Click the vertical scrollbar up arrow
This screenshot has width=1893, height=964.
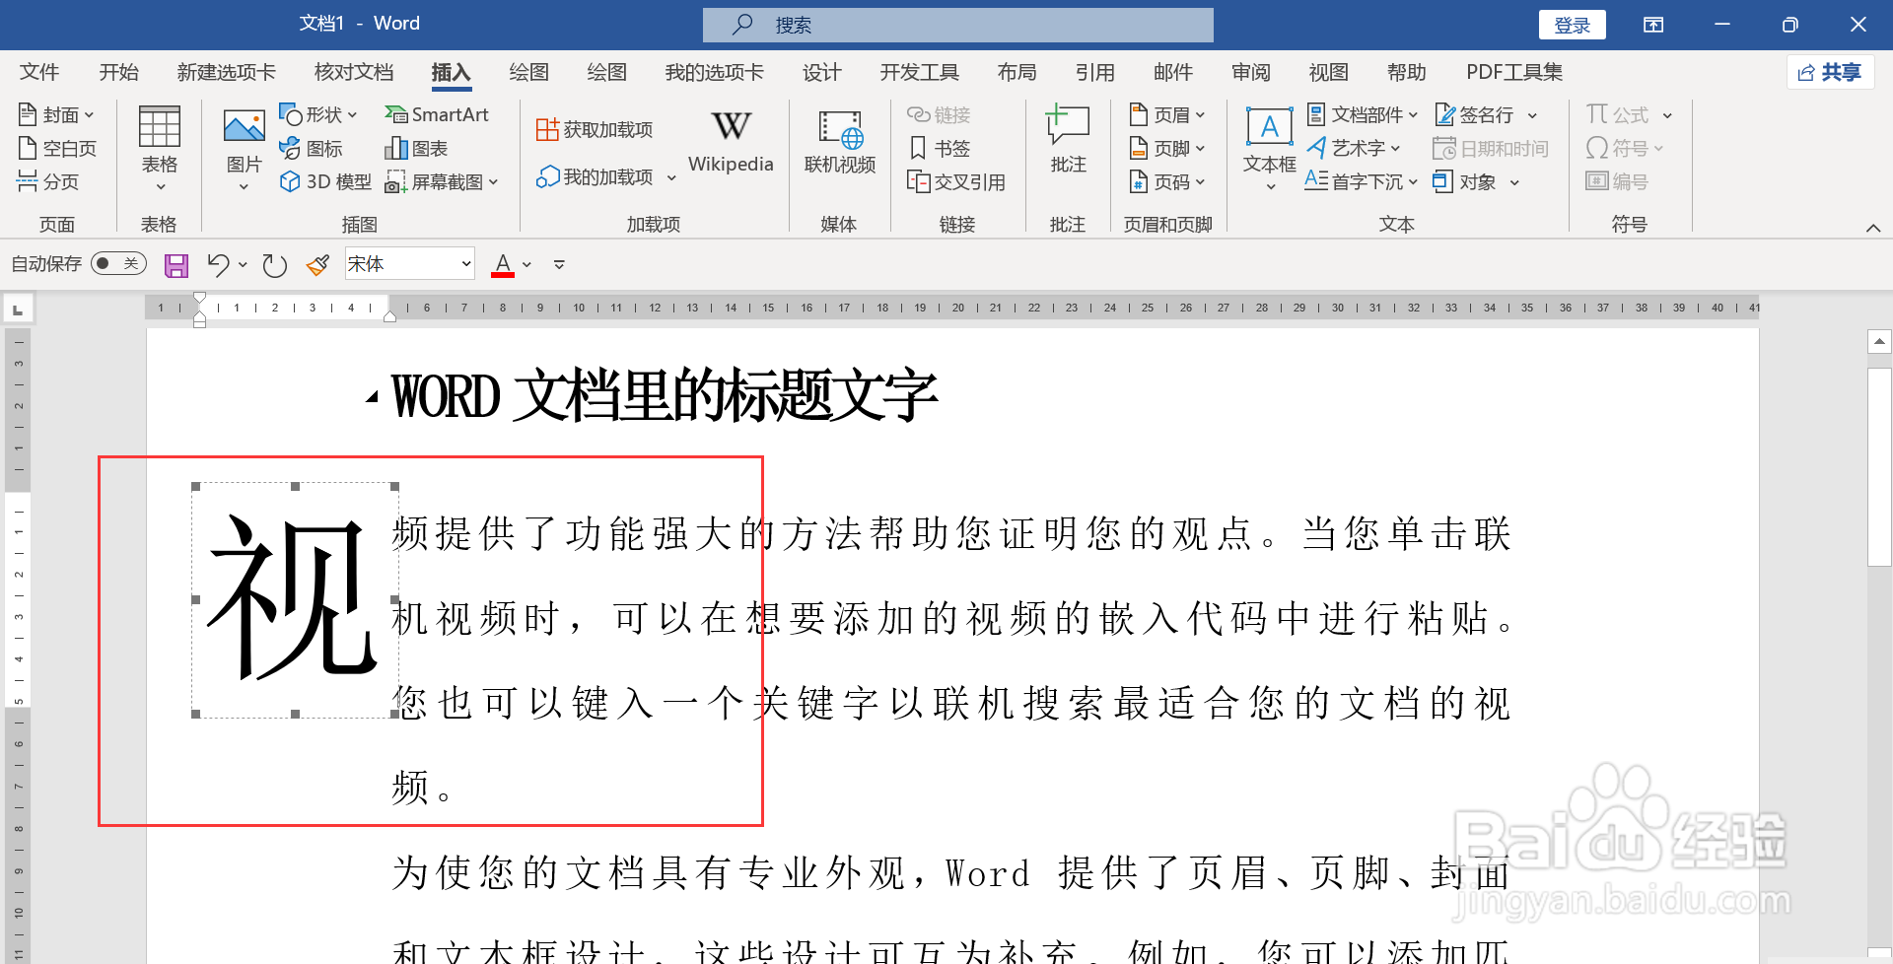click(1879, 342)
